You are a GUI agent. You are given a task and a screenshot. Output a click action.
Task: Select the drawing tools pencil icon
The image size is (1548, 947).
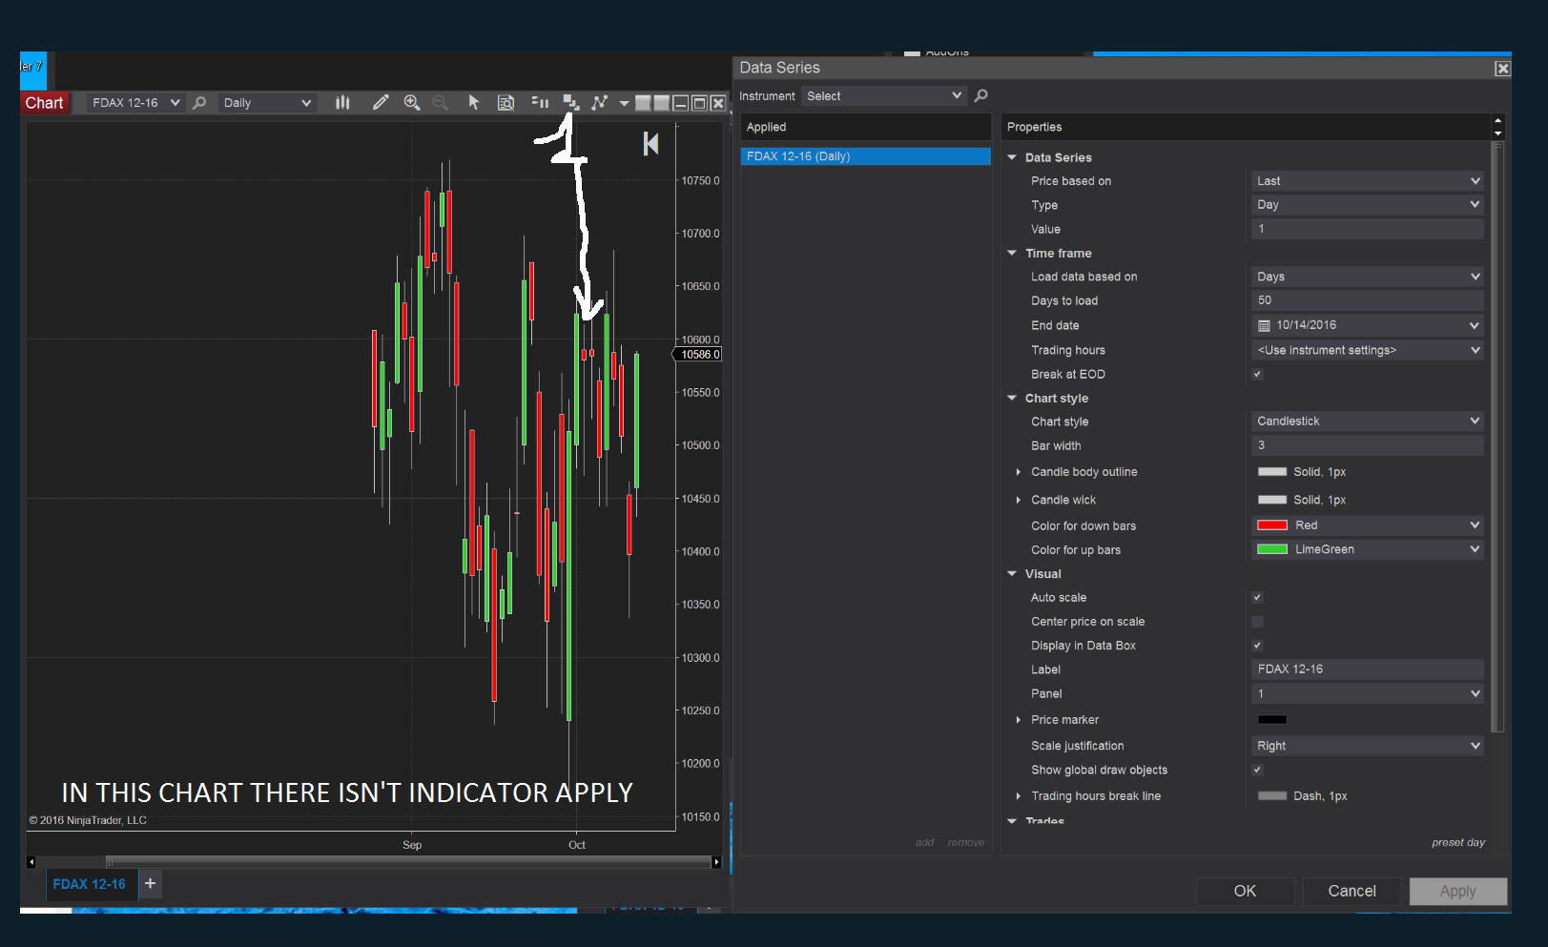[381, 103]
